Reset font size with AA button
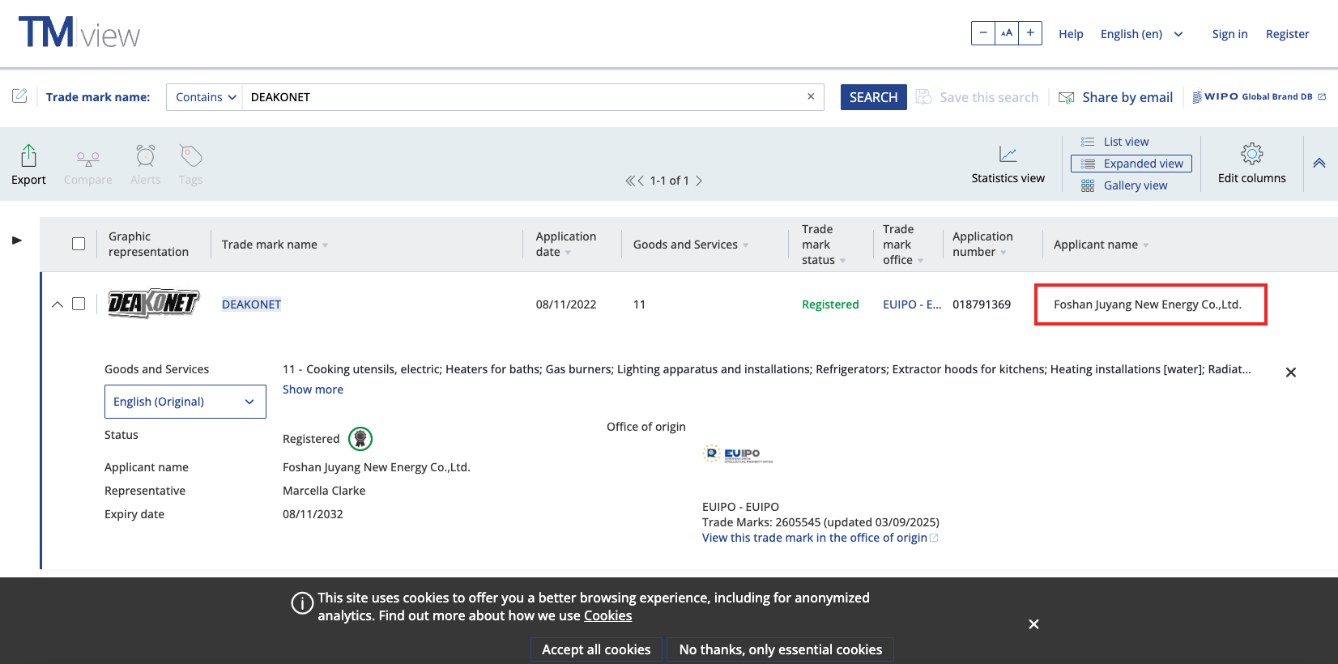 point(1007,33)
